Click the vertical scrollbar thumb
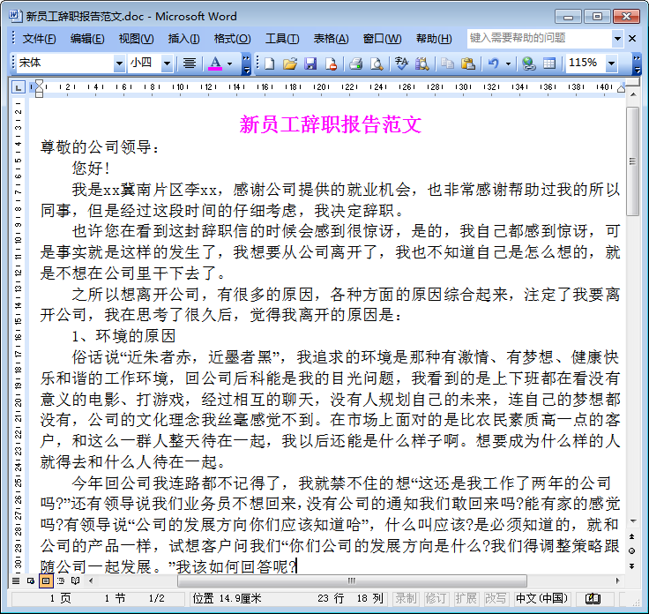This screenshot has height=614, width=649. (633, 161)
